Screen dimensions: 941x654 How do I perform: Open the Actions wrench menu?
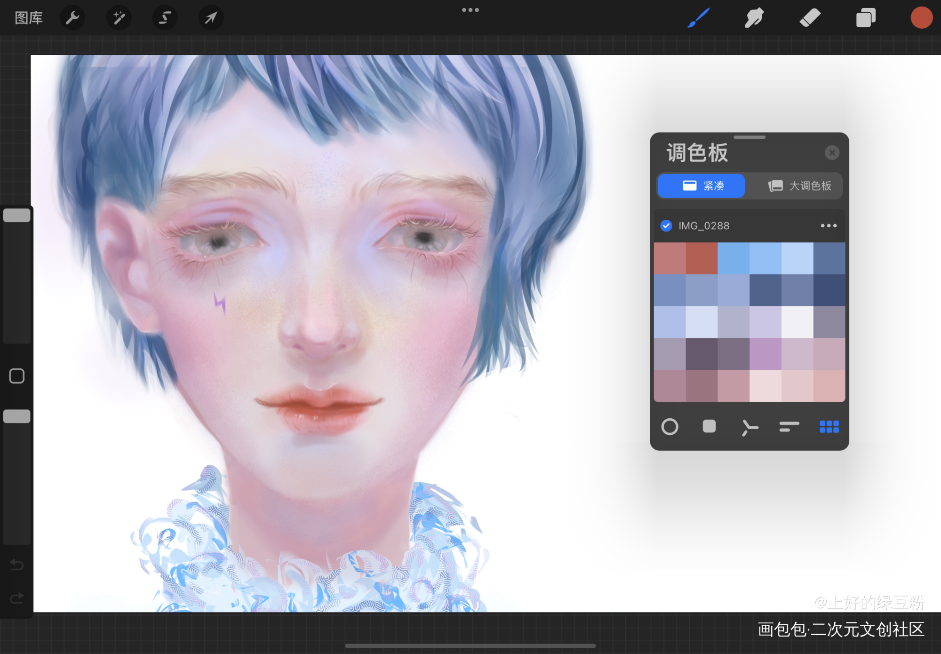coord(72,18)
